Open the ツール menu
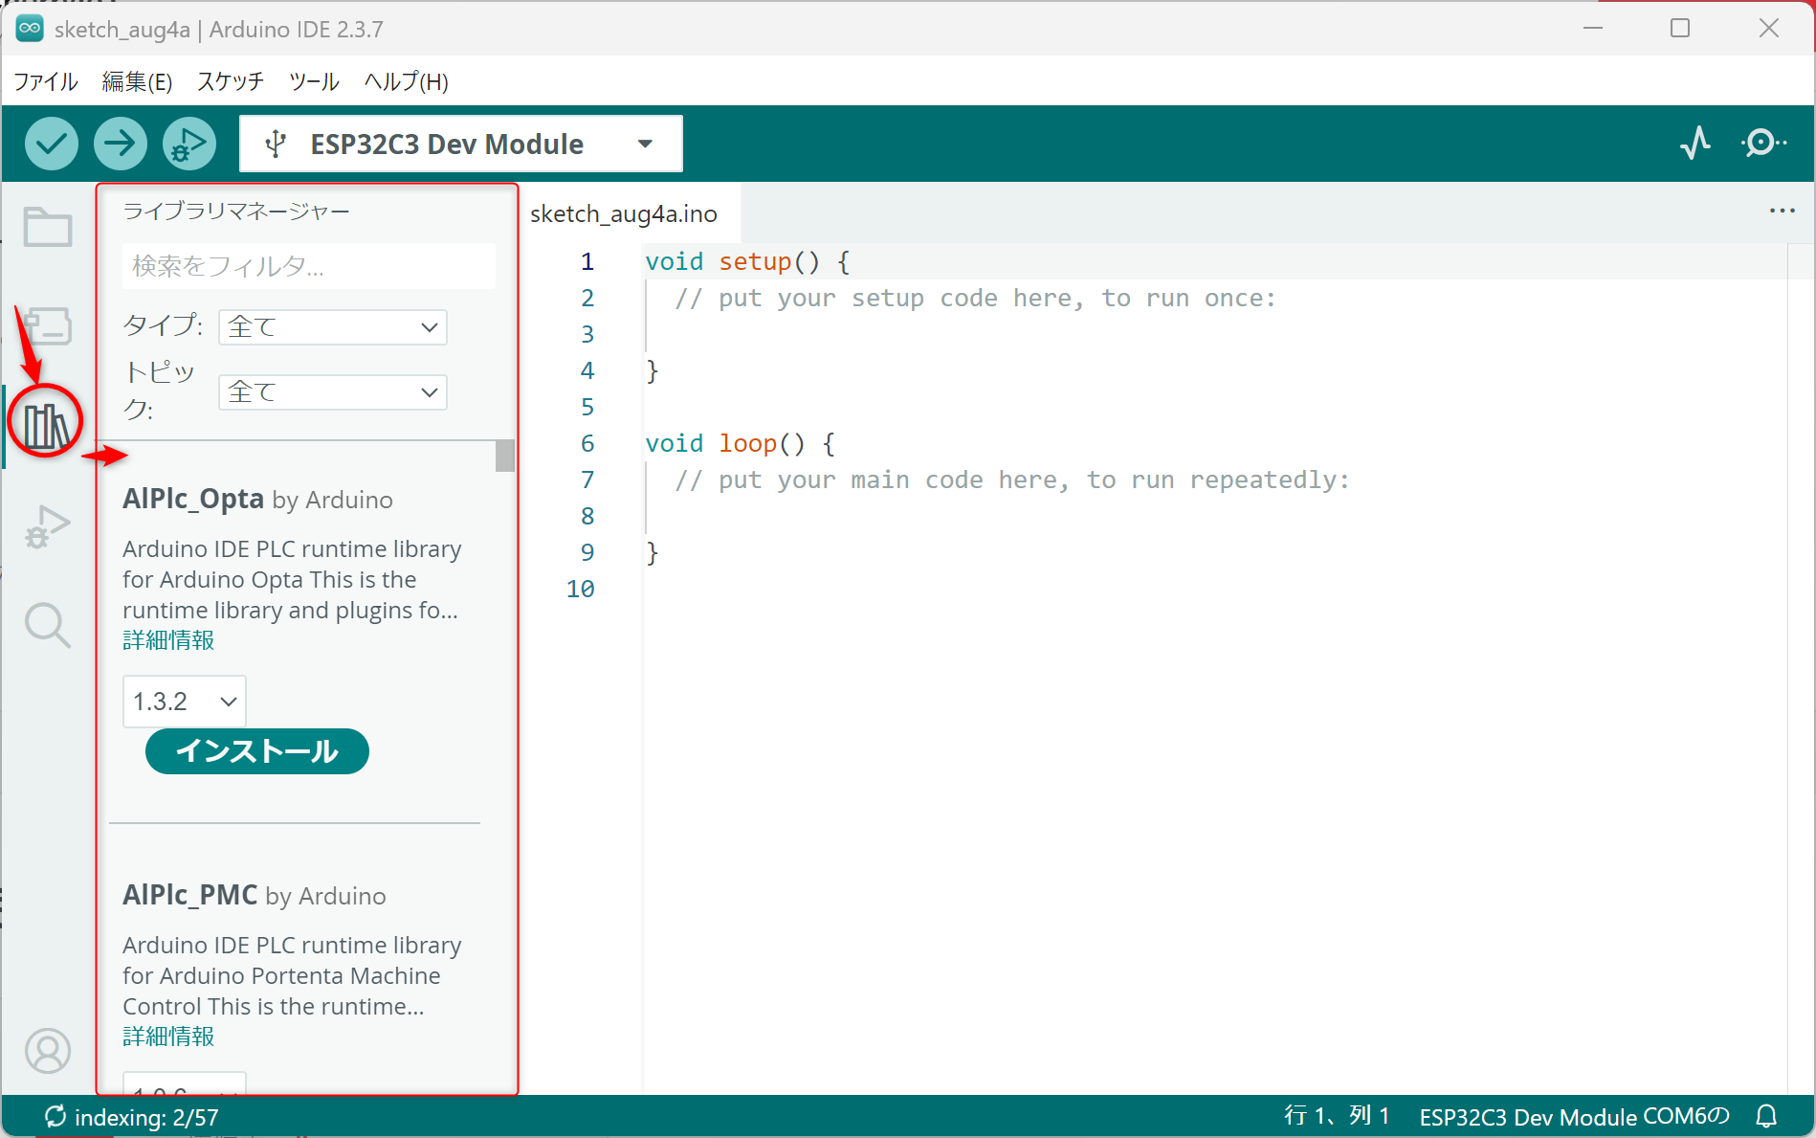Image resolution: width=1816 pixels, height=1138 pixels. [x=314, y=81]
